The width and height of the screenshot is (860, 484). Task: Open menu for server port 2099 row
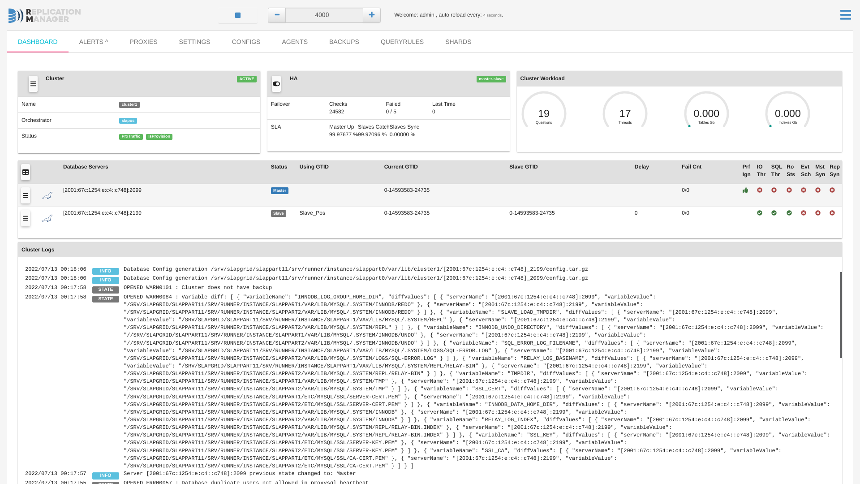26,195
